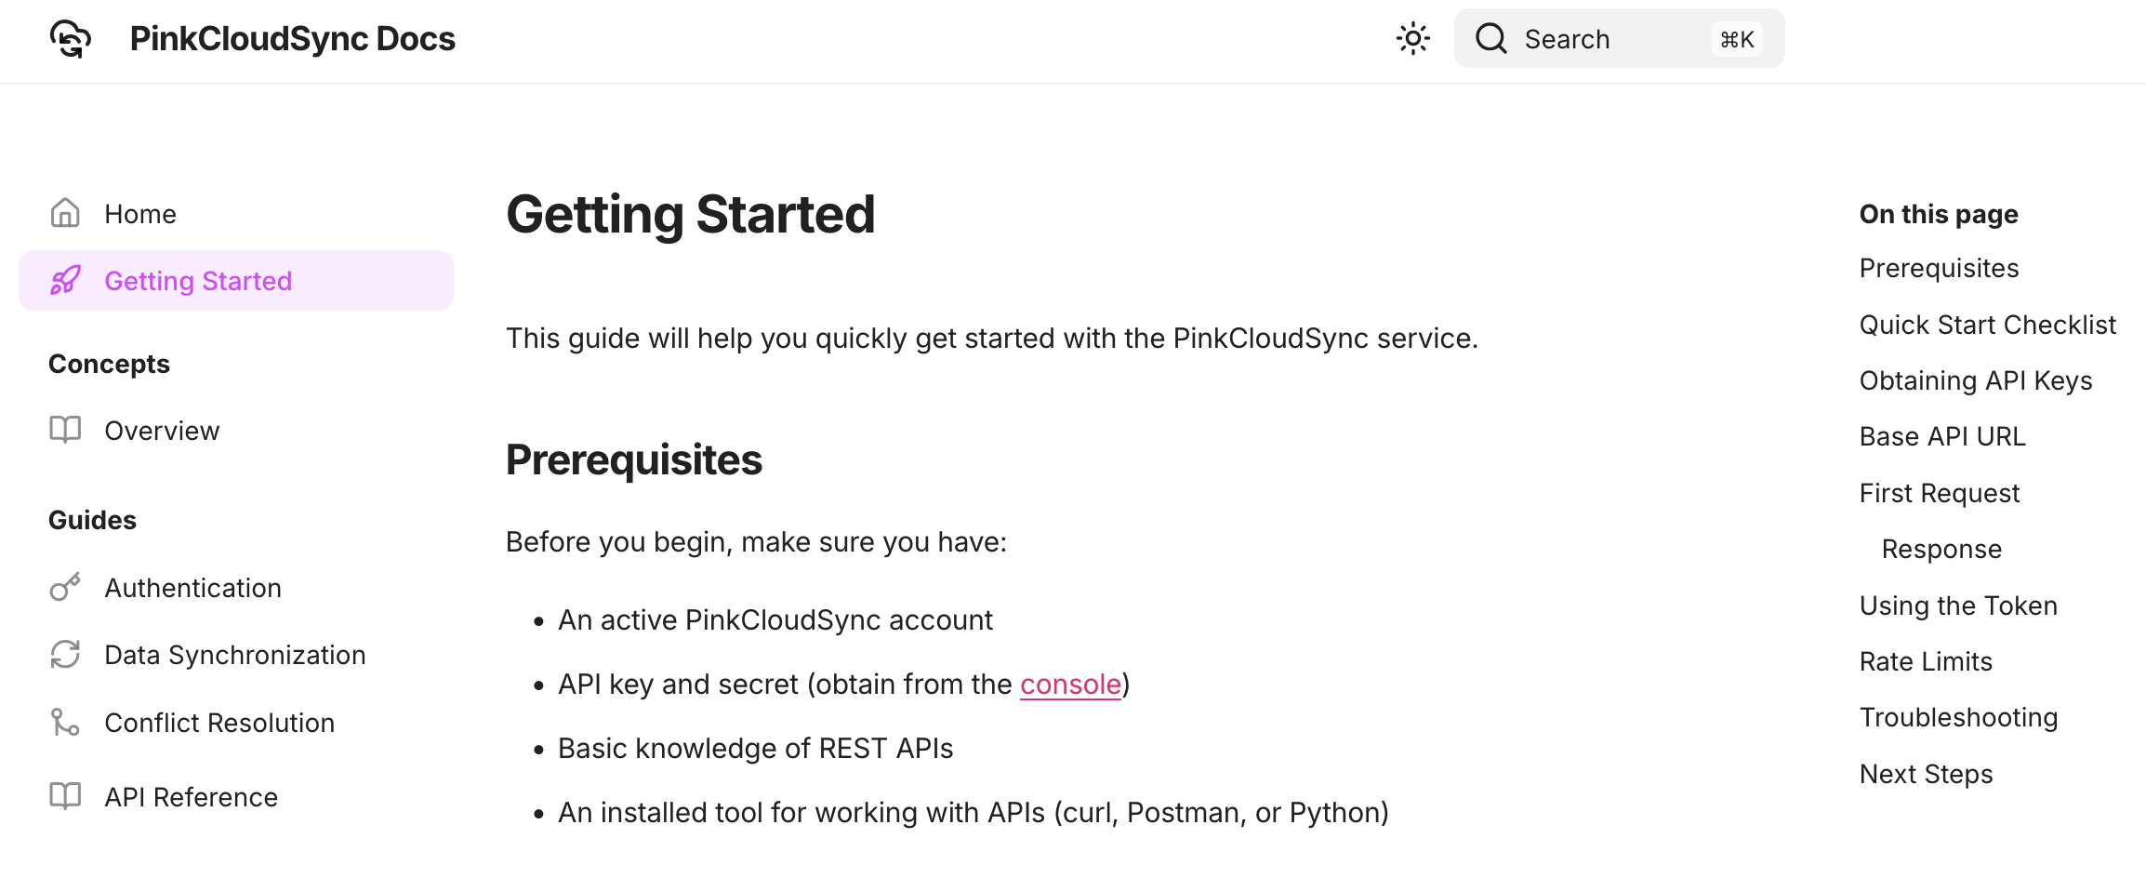Click the branch icon beside Conflict Resolution
Screen dimensions: 2146x878
[65, 722]
